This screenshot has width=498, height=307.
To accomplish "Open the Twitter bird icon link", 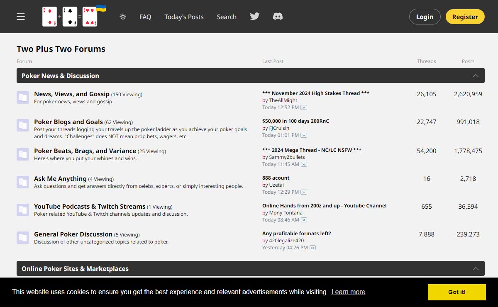I will pos(255,17).
